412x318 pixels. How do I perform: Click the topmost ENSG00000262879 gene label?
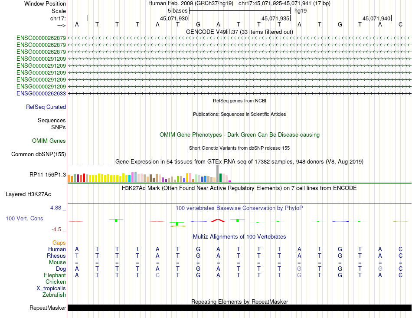[41, 38]
